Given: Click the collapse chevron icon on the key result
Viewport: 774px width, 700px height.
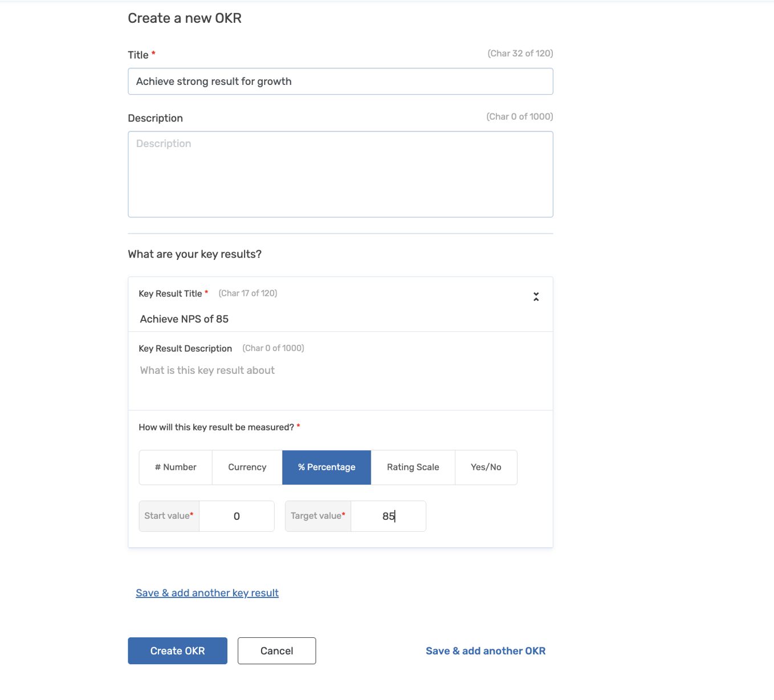Looking at the screenshot, I should click(x=536, y=296).
